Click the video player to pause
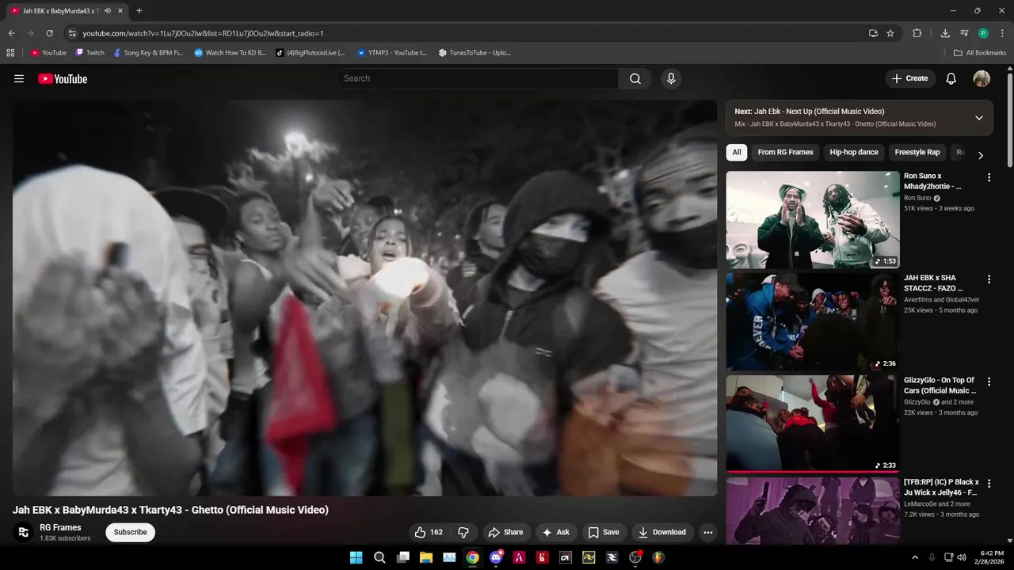1014x570 pixels. pyautogui.click(x=364, y=298)
